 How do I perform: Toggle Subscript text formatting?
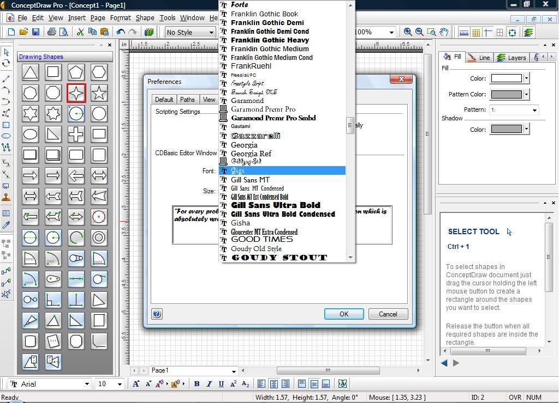pos(245,384)
